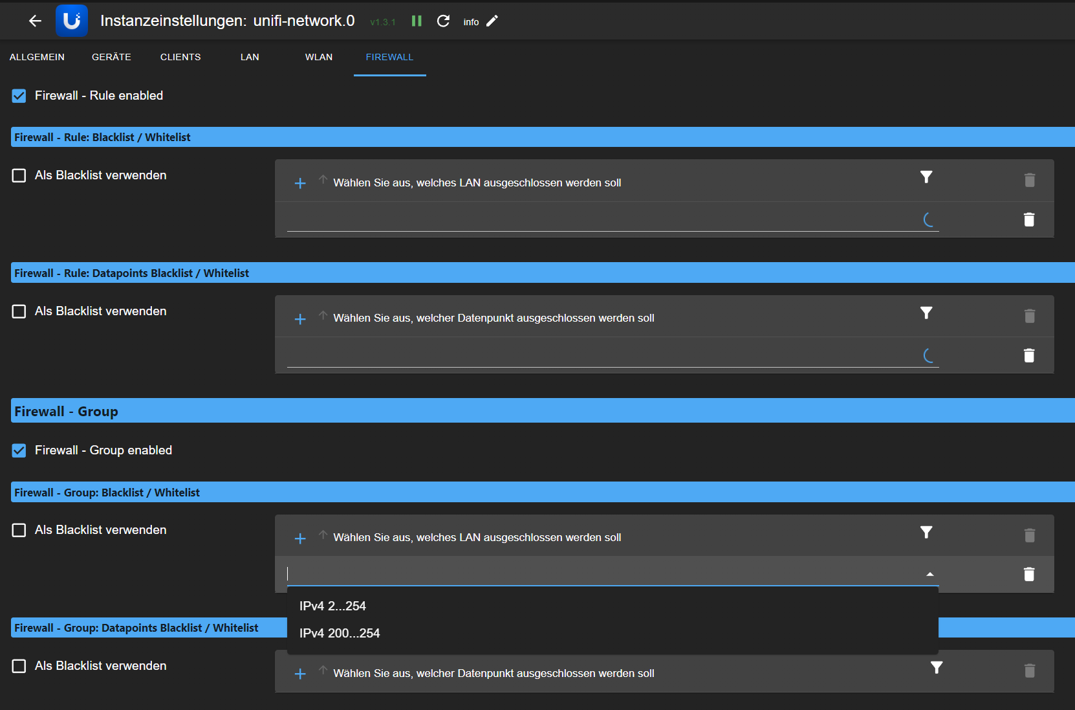The width and height of the screenshot is (1075, 710).
Task: Add a row to Group Datapoints table
Action: pos(300,674)
